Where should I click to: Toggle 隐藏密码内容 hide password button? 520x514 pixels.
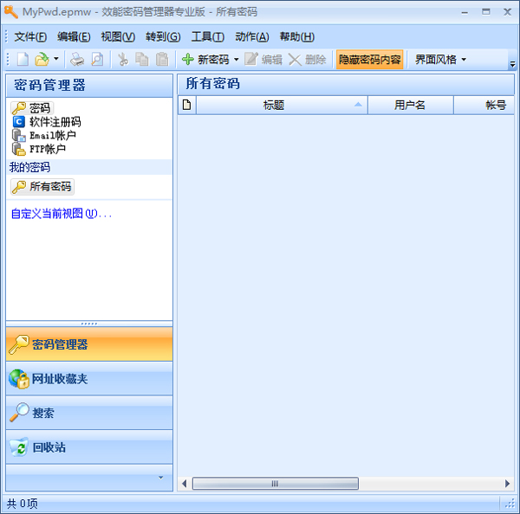coord(369,60)
